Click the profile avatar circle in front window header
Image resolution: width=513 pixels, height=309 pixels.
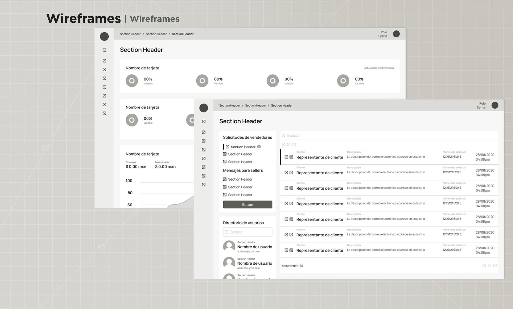tap(495, 105)
